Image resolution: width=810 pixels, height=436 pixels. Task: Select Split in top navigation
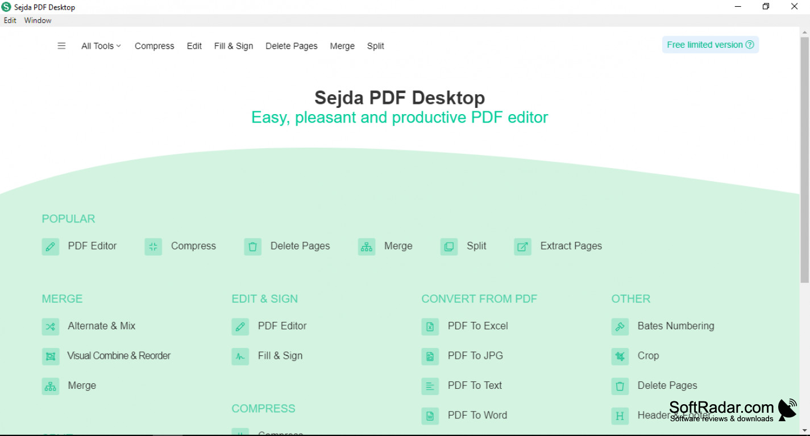tap(376, 46)
